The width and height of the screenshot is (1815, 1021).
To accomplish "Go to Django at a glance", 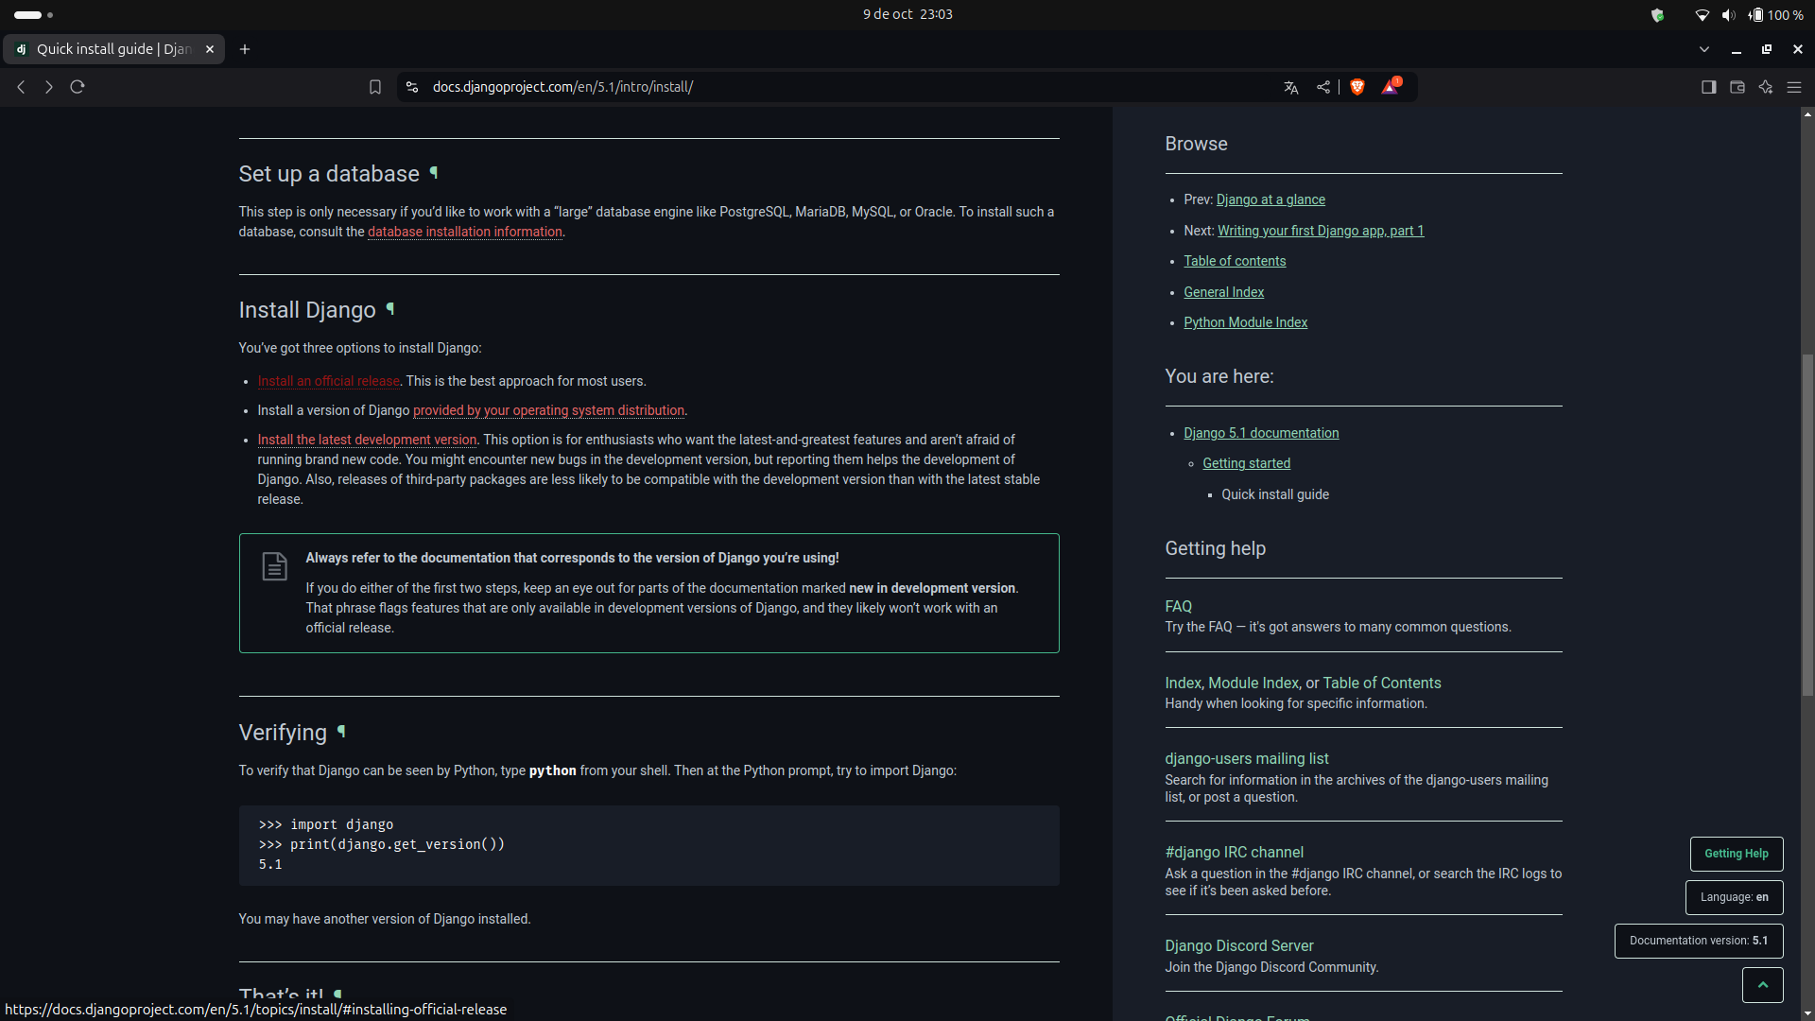I will pyautogui.click(x=1270, y=199).
